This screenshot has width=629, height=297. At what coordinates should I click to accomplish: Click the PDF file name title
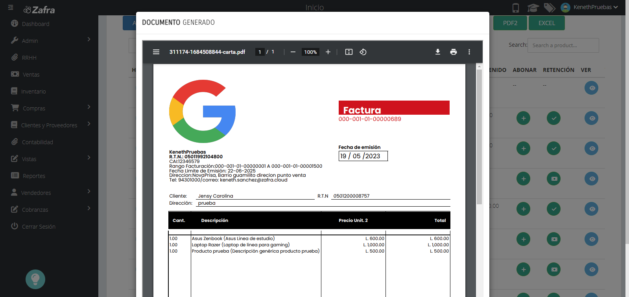(x=207, y=52)
